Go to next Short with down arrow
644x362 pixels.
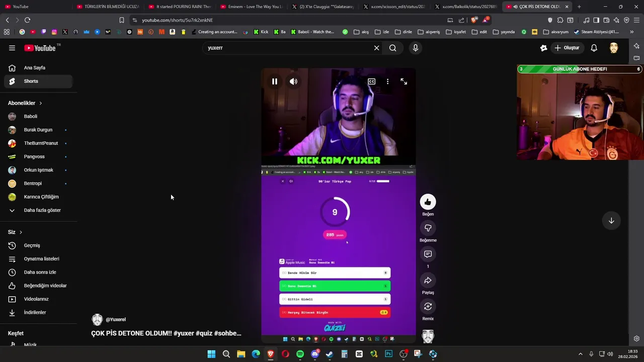tap(611, 221)
